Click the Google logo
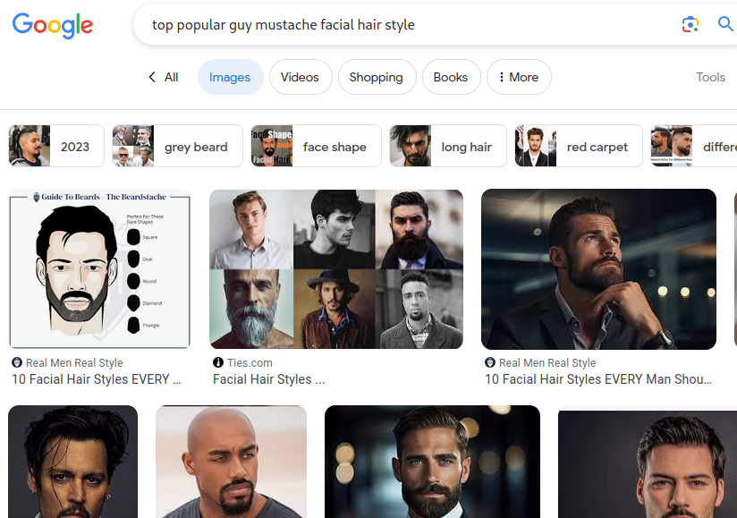This screenshot has width=737, height=518. pos(53,25)
